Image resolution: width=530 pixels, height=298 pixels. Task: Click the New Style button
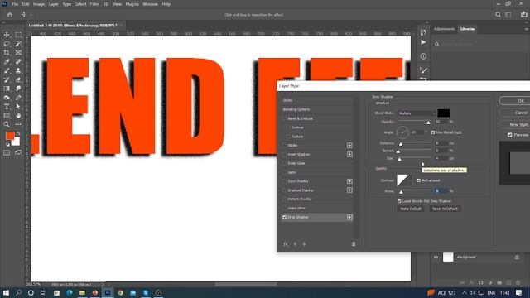[x=515, y=124]
